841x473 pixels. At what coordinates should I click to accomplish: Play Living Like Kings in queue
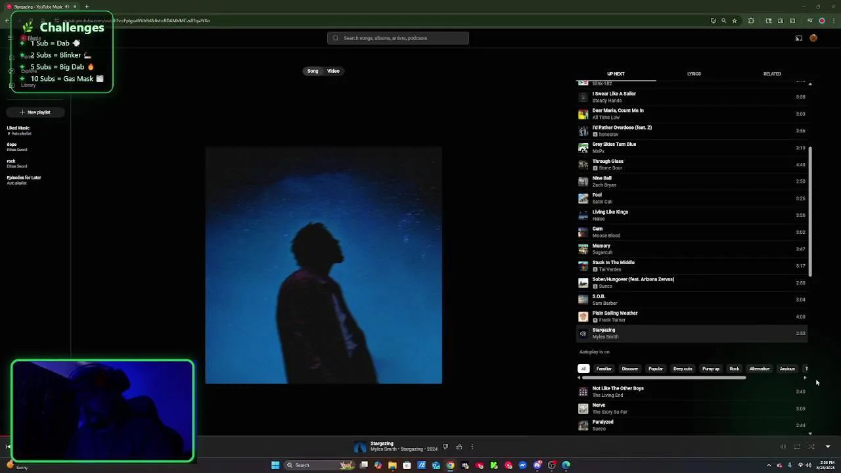point(692,215)
